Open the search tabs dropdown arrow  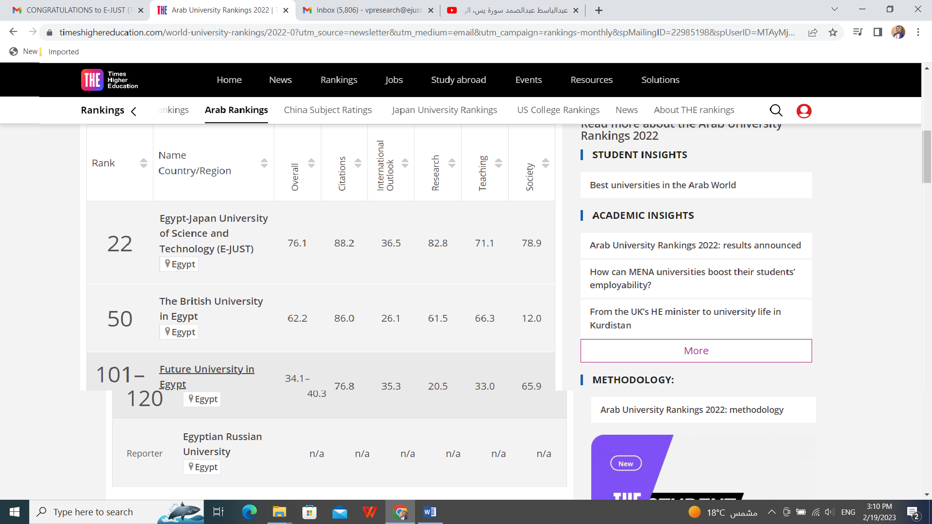click(834, 9)
